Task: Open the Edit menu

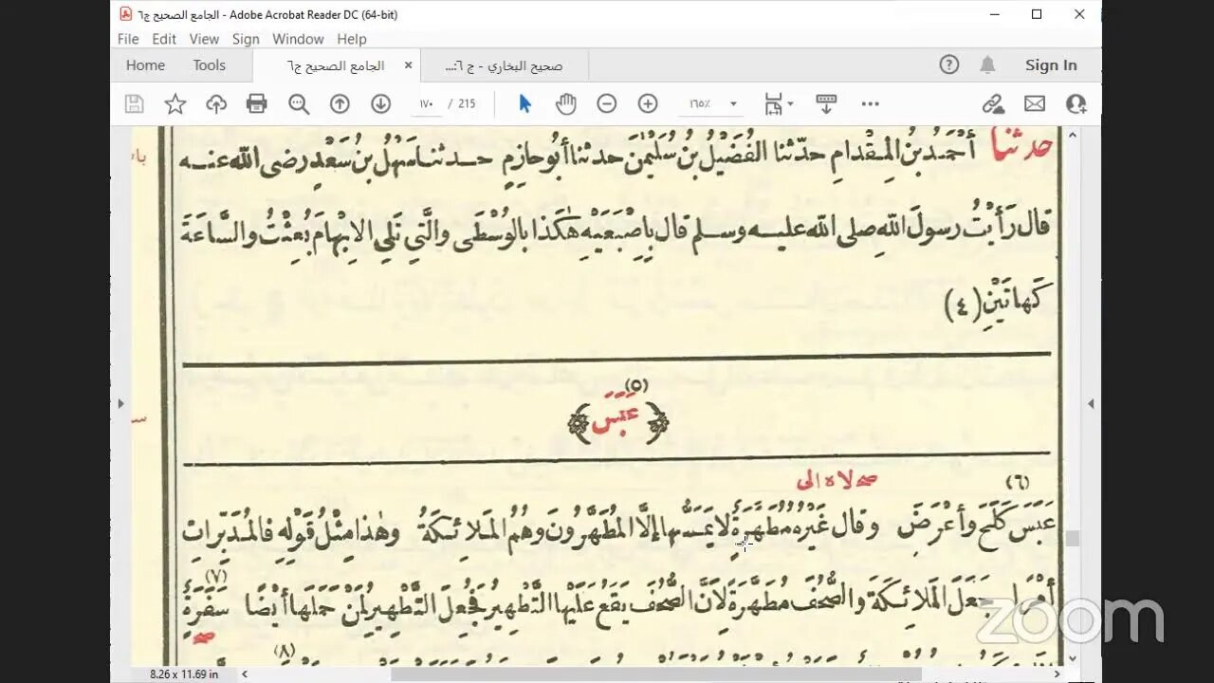Action: (x=164, y=39)
